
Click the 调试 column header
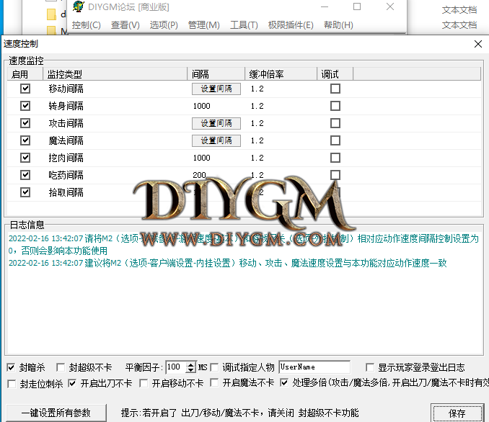coord(335,74)
